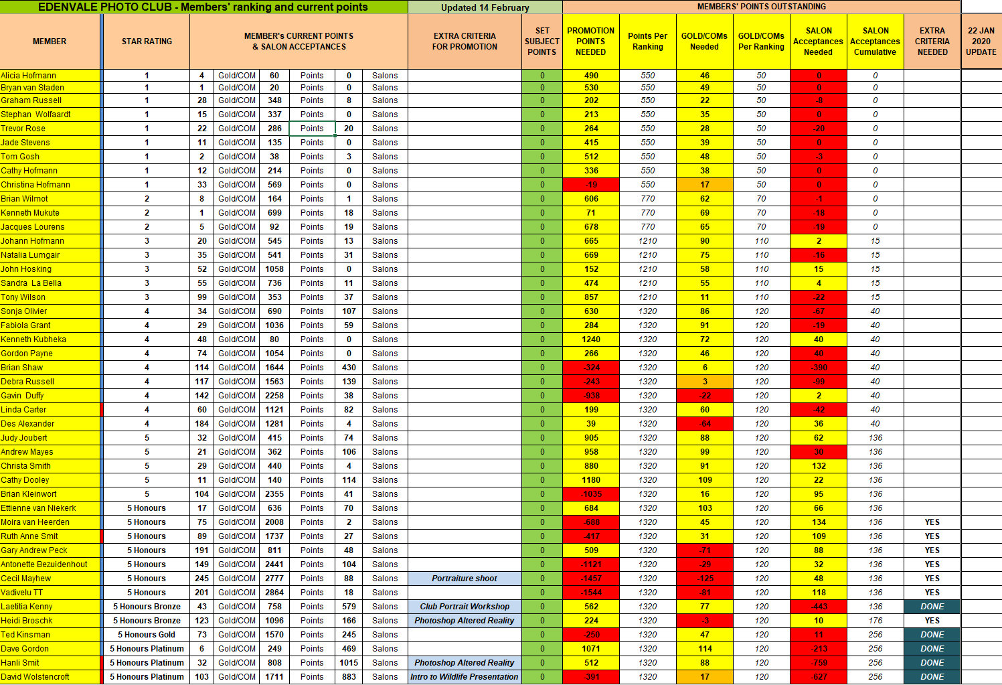Select the Club Portrait Workshop cell
Screen dimensions: 1002x685
pos(465,607)
